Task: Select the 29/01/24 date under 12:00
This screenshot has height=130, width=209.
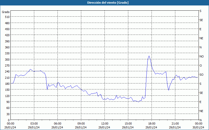Action: pos(104,127)
